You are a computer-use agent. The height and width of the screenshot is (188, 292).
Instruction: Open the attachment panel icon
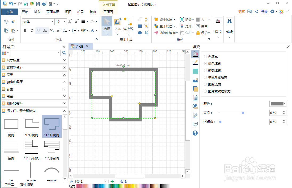pyautogui.click(x=195, y=115)
